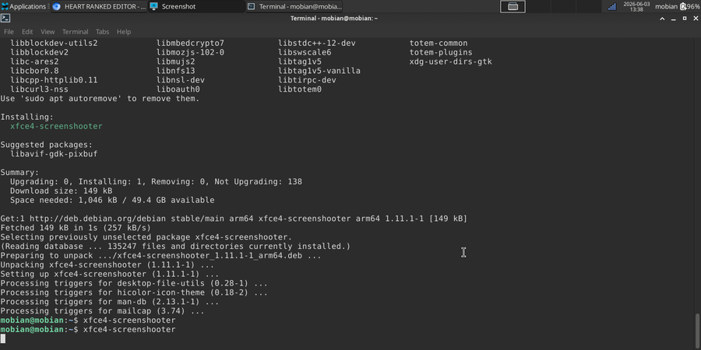Switch to HEART RANKED EDITOR browser window

(99, 6)
